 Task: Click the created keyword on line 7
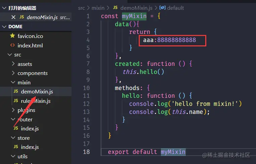click(127, 64)
